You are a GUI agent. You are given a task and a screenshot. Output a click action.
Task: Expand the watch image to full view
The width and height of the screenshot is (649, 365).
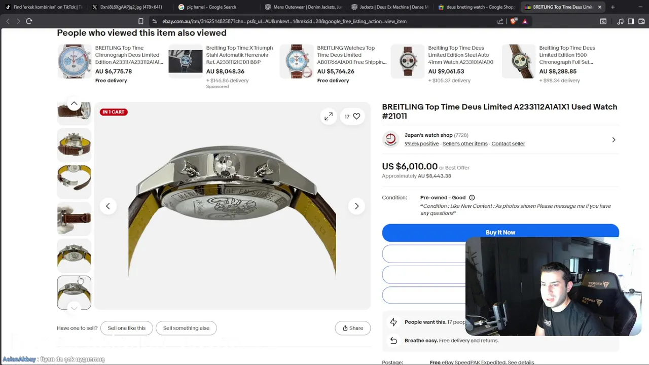(329, 117)
